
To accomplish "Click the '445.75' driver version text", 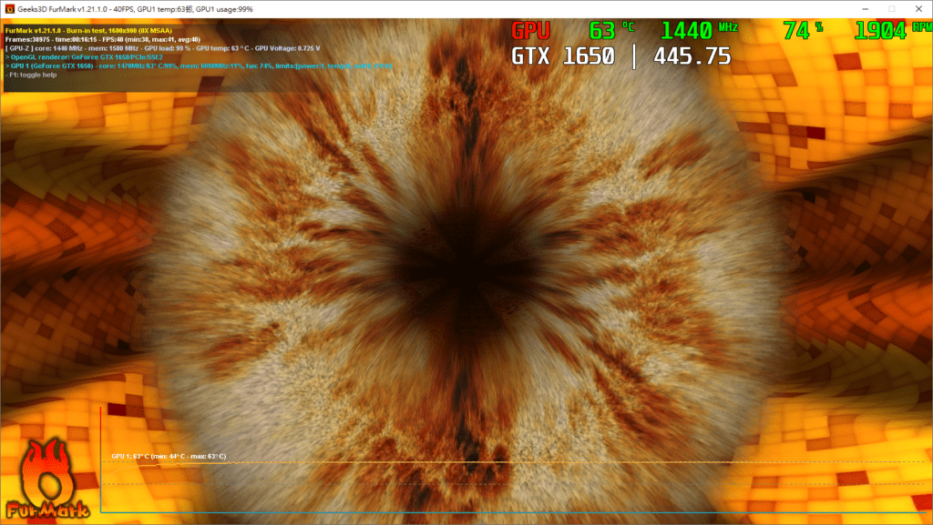I will [692, 56].
